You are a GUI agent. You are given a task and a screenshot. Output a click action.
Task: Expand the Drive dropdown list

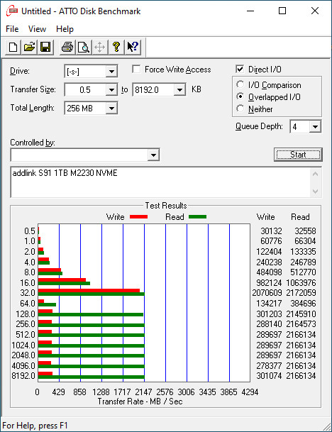(111, 72)
